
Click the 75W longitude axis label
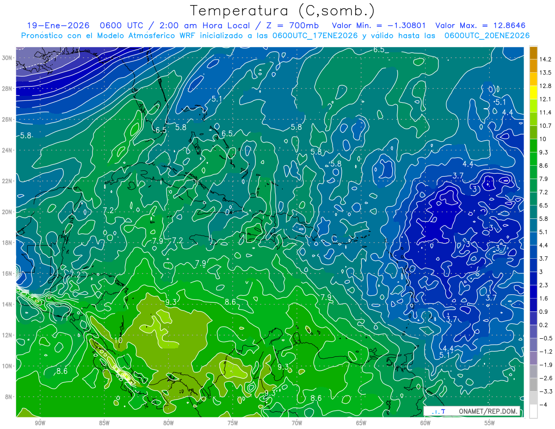[x=233, y=423]
